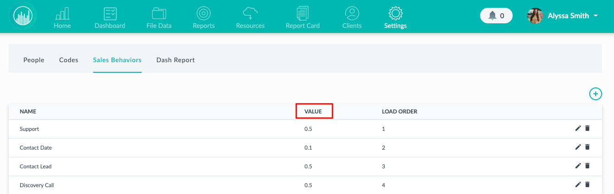Click the LOAD ORDER column header

point(399,112)
